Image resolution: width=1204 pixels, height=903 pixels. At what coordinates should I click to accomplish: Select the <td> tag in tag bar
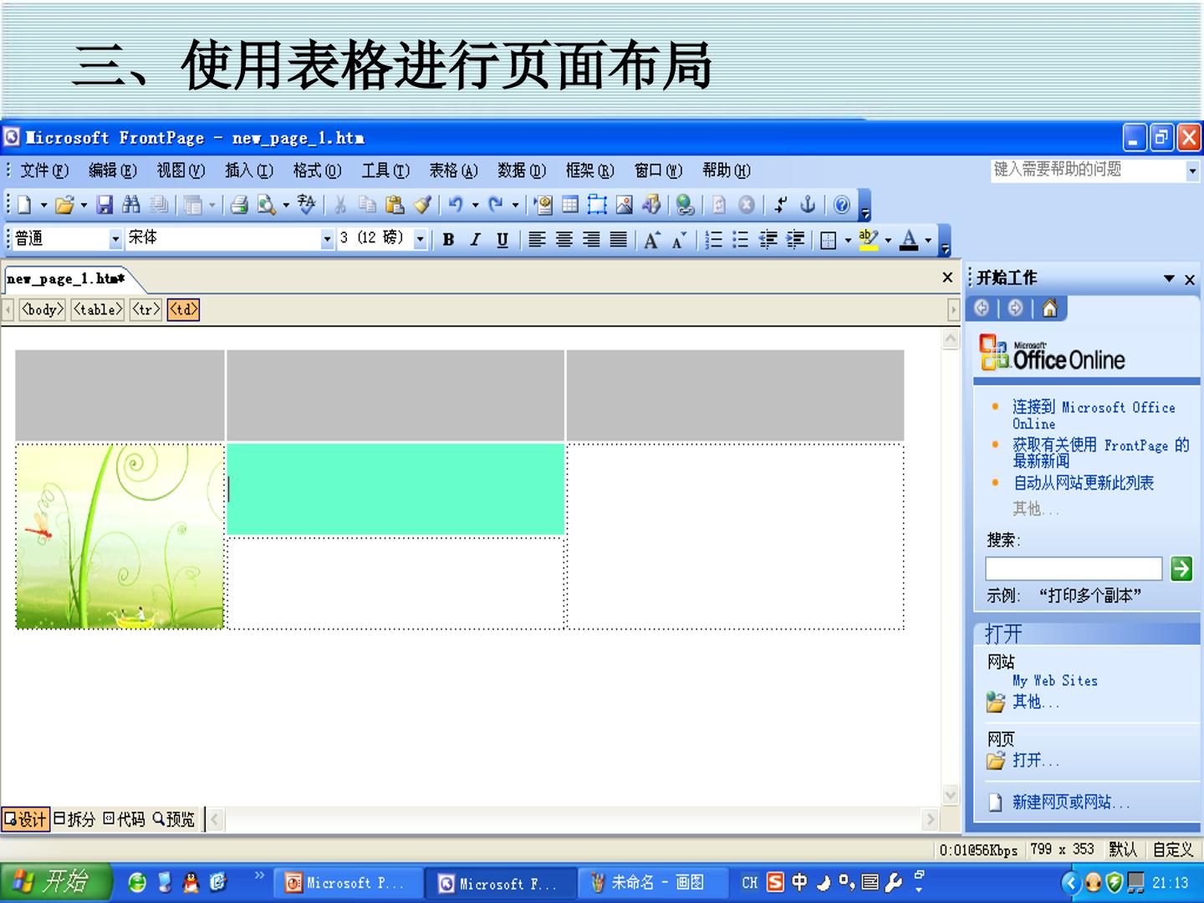pos(183,309)
